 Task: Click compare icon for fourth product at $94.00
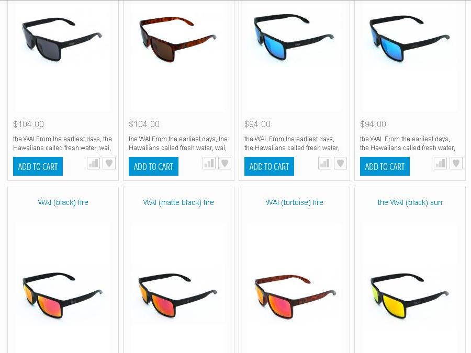(x=440, y=163)
